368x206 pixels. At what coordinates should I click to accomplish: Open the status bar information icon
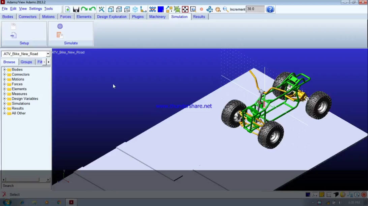(357, 195)
